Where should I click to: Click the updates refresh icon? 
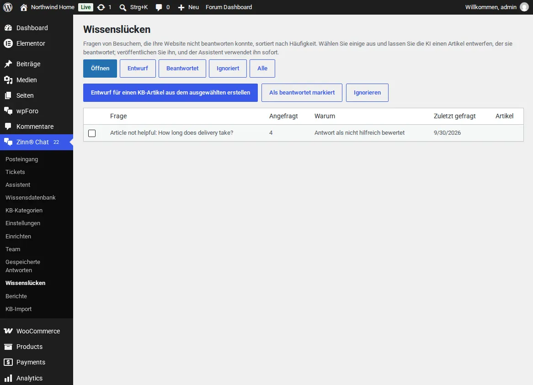101,7
